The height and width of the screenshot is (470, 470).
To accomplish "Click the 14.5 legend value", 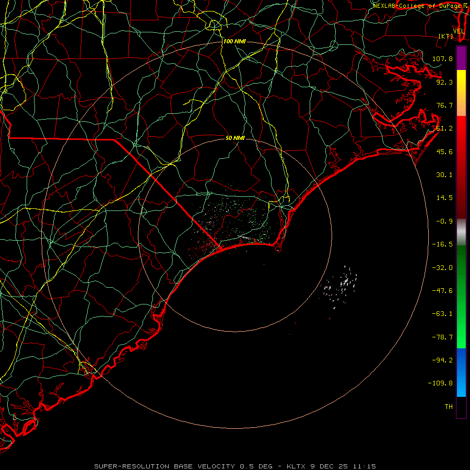I will click(444, 198).
